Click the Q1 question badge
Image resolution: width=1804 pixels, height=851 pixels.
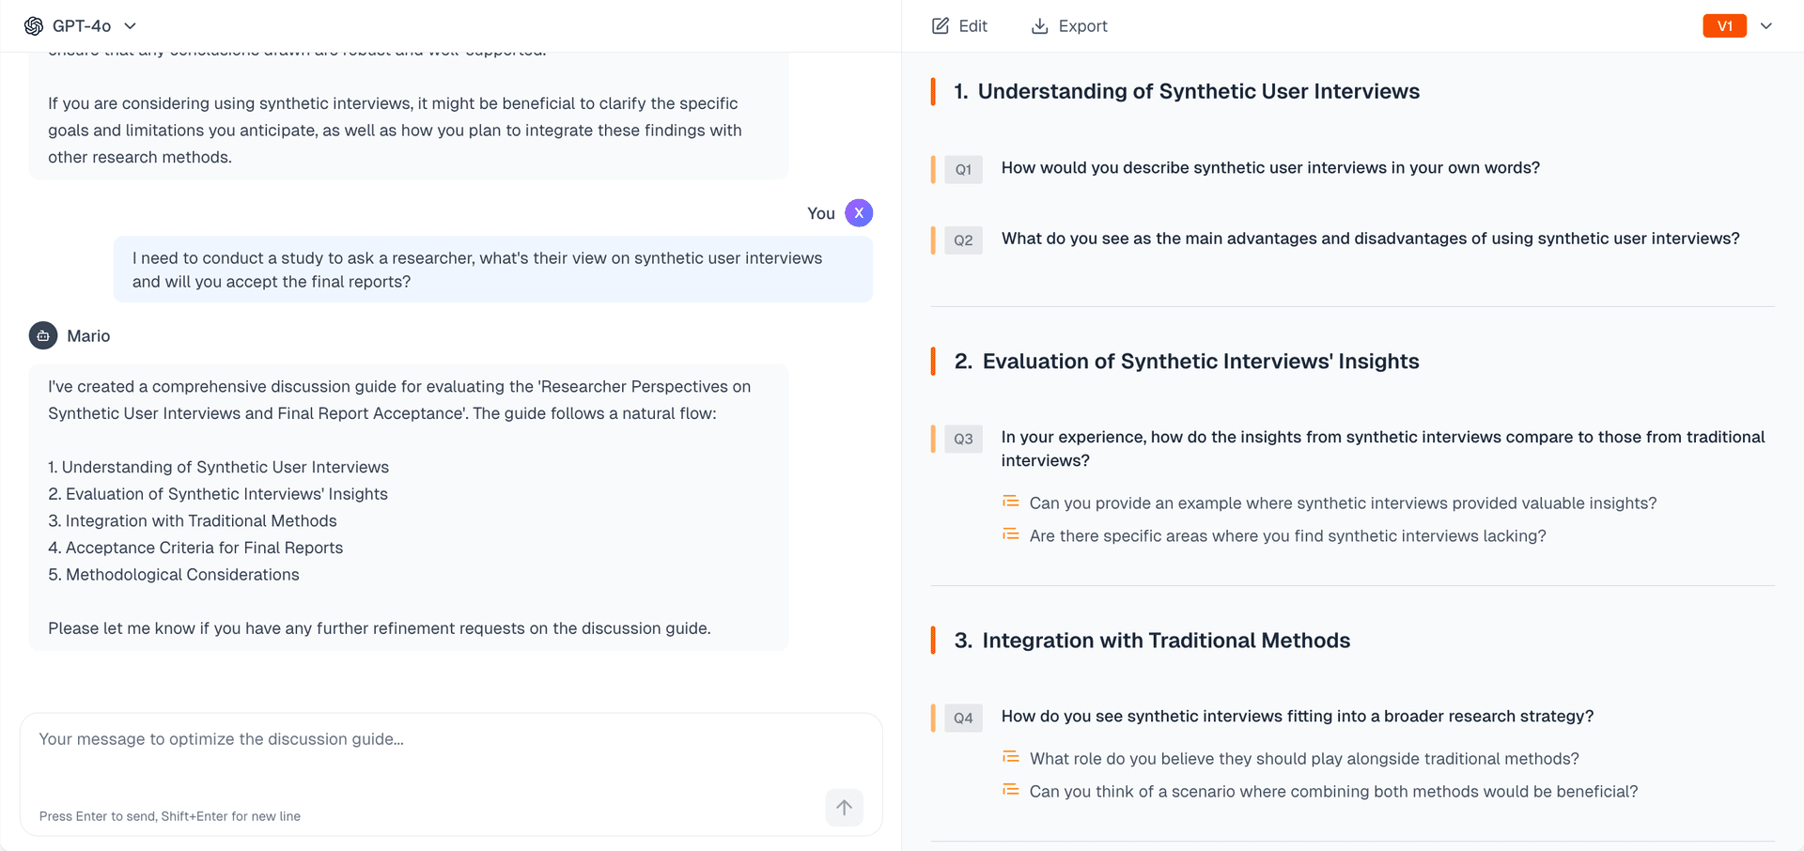tap(963, 169)
